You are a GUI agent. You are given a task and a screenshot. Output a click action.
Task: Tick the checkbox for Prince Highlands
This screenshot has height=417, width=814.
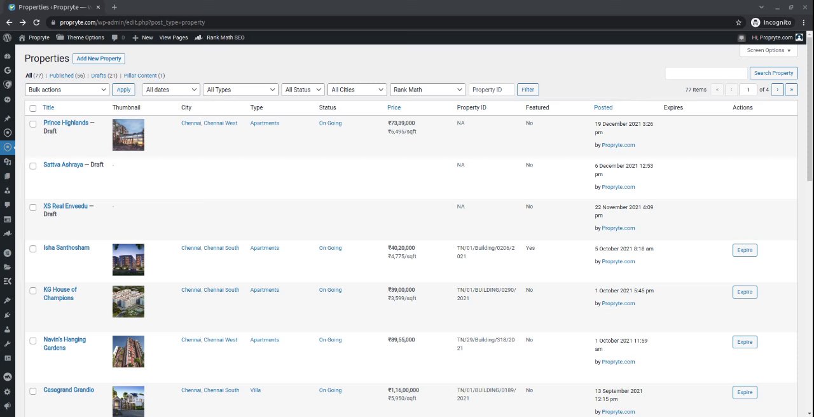click(33, 124)
